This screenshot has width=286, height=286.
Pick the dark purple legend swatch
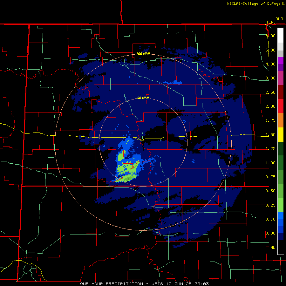tap(281, 67)
